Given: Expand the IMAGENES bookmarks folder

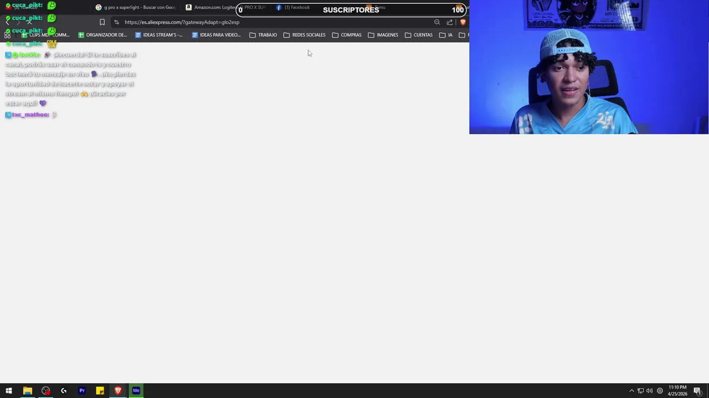Looking at the screenshot, I should point(383,35).
